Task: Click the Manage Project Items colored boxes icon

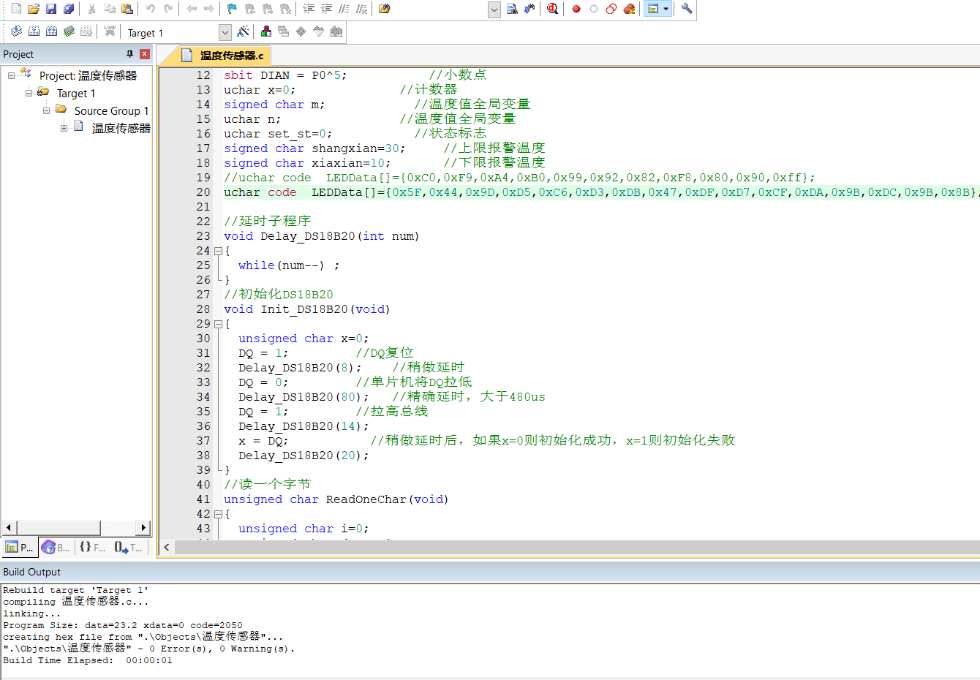Action: pyautogui.click(x=265, y=31)
